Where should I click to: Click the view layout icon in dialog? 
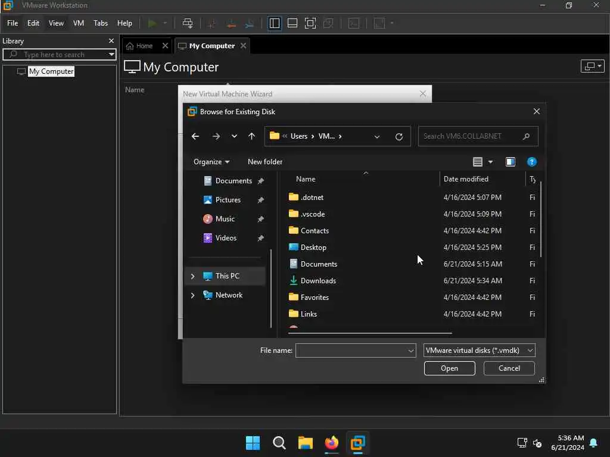point(477,162)
